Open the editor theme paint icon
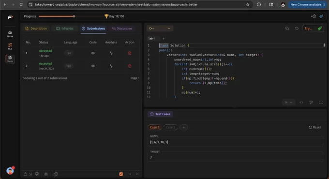Screen dimensions: 329x179 tap(311, 103)
